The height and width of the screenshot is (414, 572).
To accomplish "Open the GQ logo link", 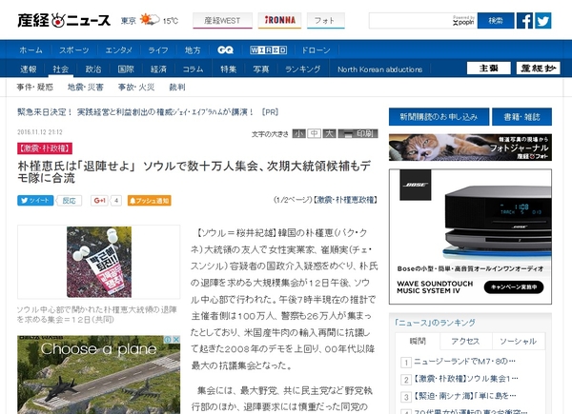I will (x=225, y=49).
